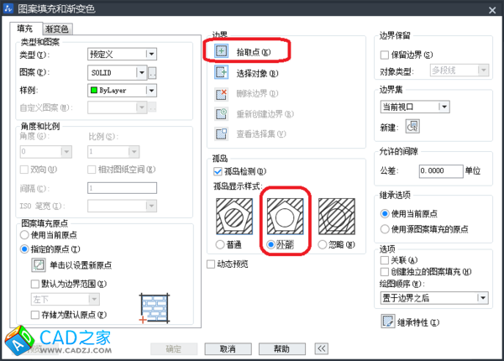Switch to the 渐变色 tab

click(x=57, y=29)
